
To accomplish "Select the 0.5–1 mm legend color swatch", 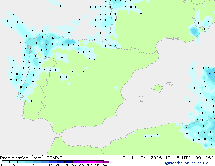I will click(14, 162).
